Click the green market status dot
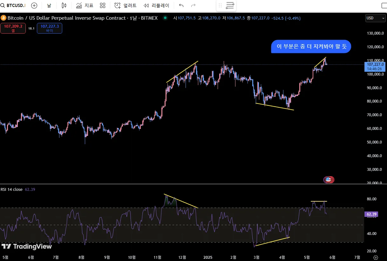 point(165,18)
